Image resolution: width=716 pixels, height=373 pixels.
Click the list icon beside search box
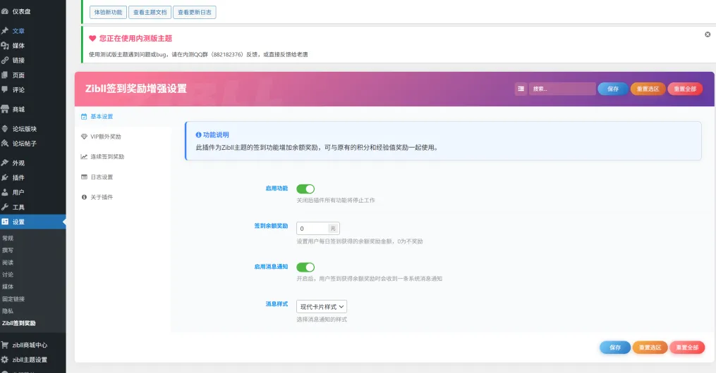click(521, 89)
